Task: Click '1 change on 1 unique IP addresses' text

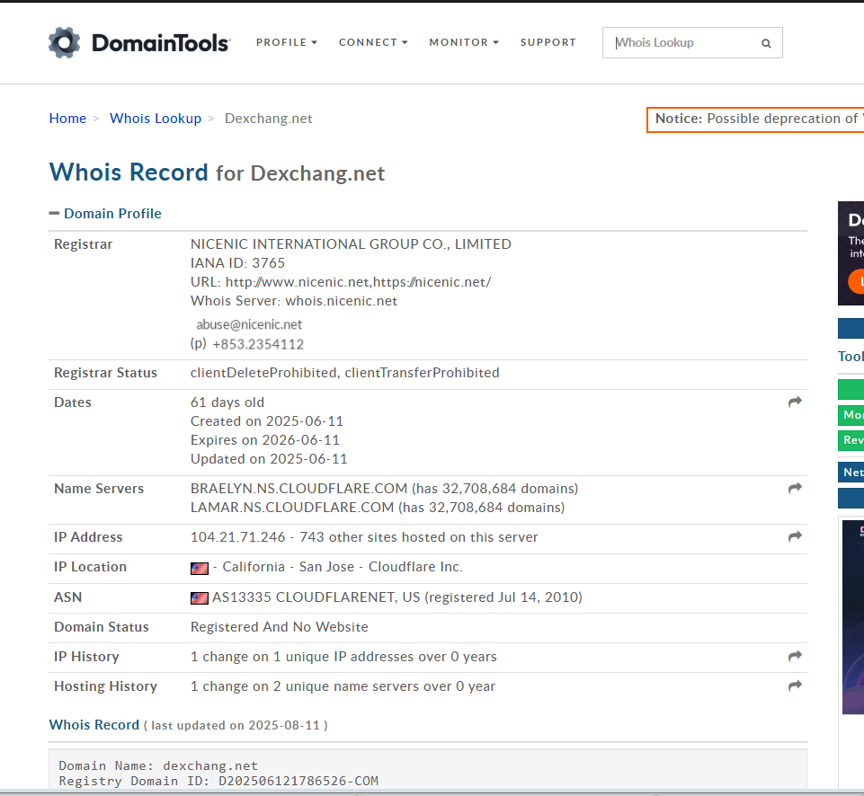Action: pos(343,657)
